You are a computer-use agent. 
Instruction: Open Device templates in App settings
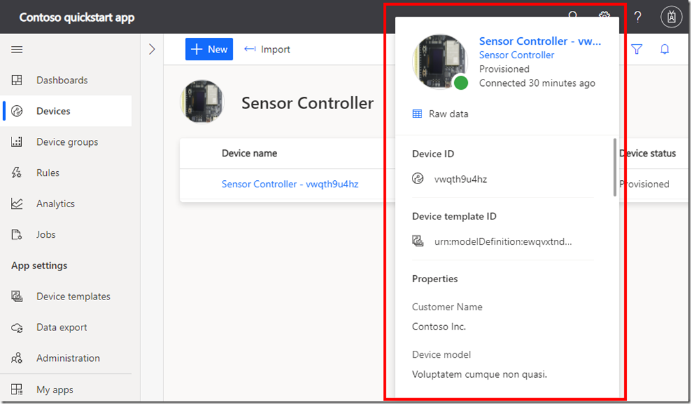click(x=74, y=296)
